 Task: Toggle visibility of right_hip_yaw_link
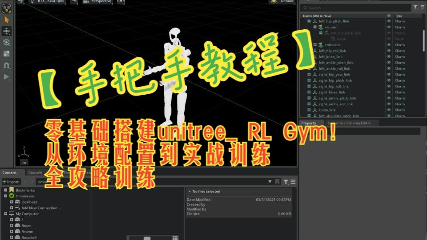click(389, 74)
